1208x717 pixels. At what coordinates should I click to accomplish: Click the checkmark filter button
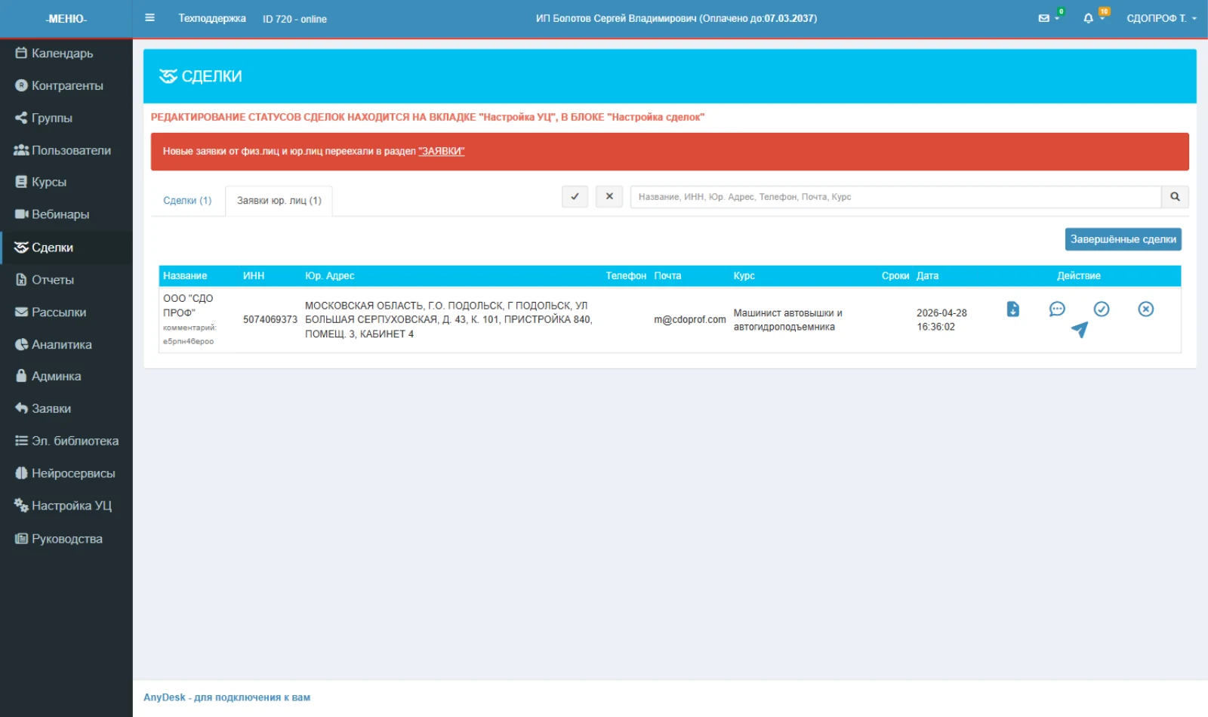tap(575, 196)
